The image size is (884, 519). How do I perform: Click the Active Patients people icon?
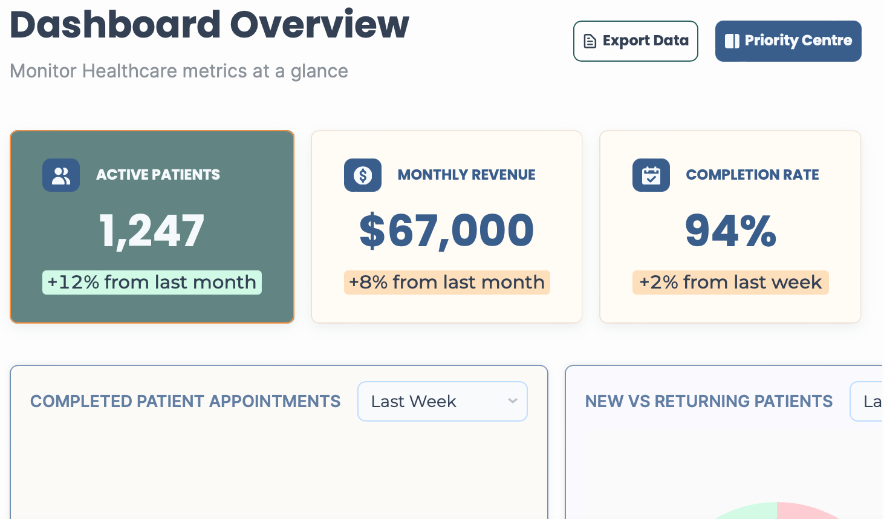tap(60, 175)
